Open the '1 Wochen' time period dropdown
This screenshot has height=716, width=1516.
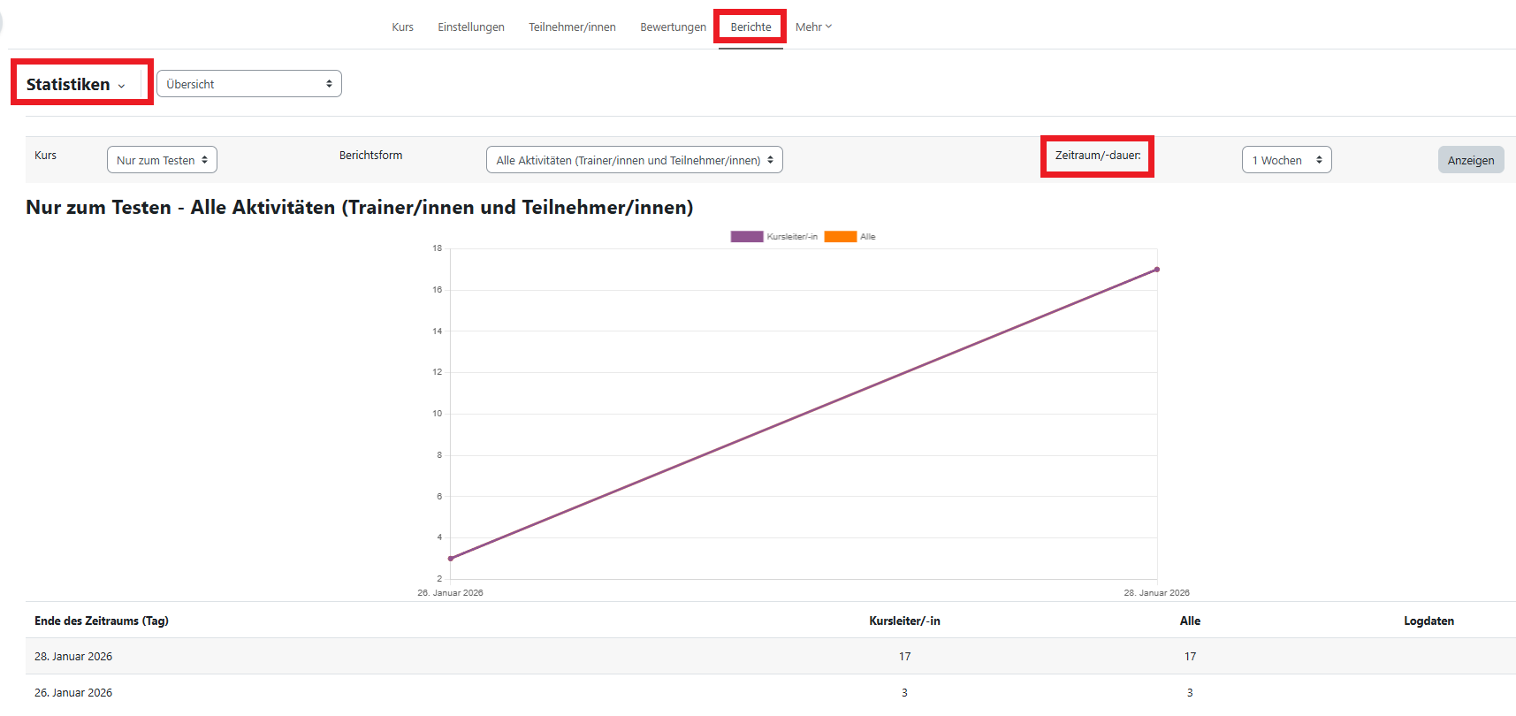1286,160
